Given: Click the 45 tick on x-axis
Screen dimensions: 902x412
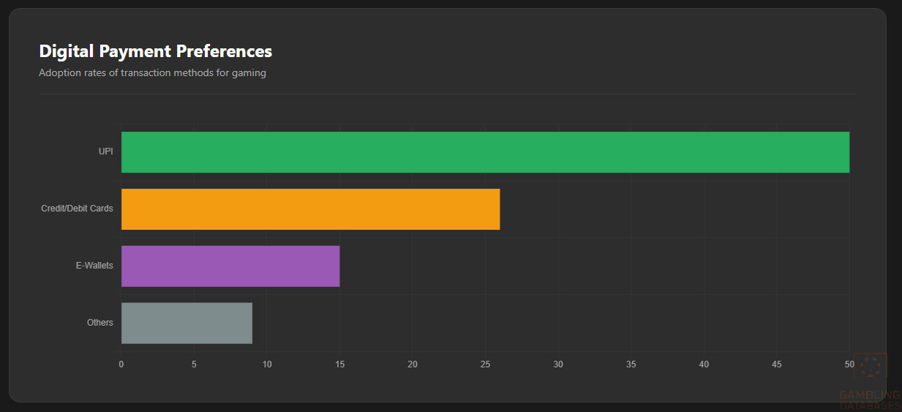Looking at the screenshot, I should click(x=776, y=364).
